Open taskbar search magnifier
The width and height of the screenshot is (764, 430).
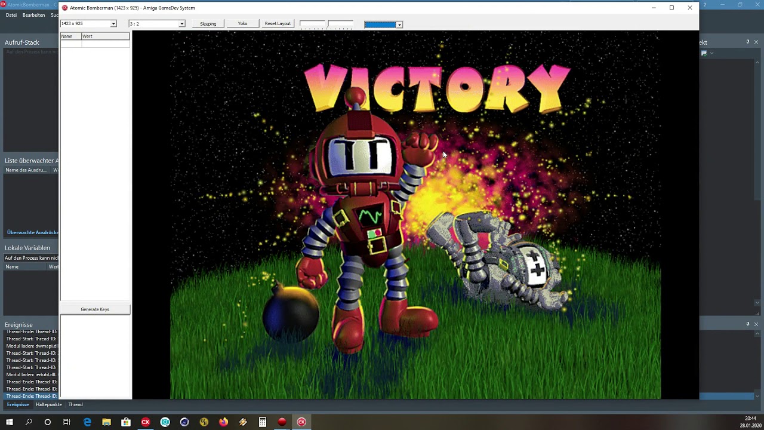coord(29,422)
